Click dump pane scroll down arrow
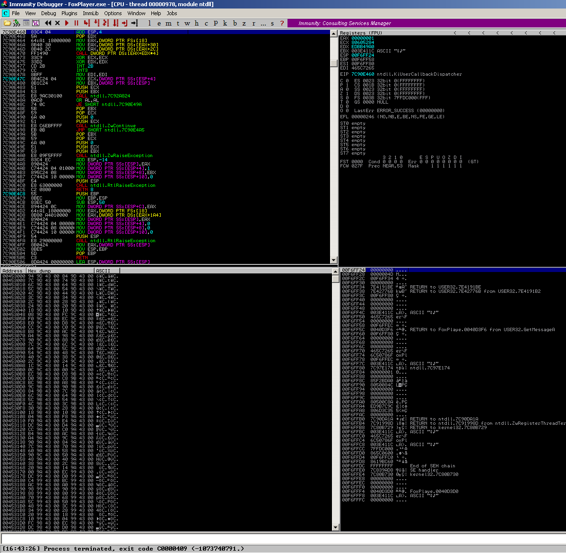566x553 pixels. click(335, 527)
